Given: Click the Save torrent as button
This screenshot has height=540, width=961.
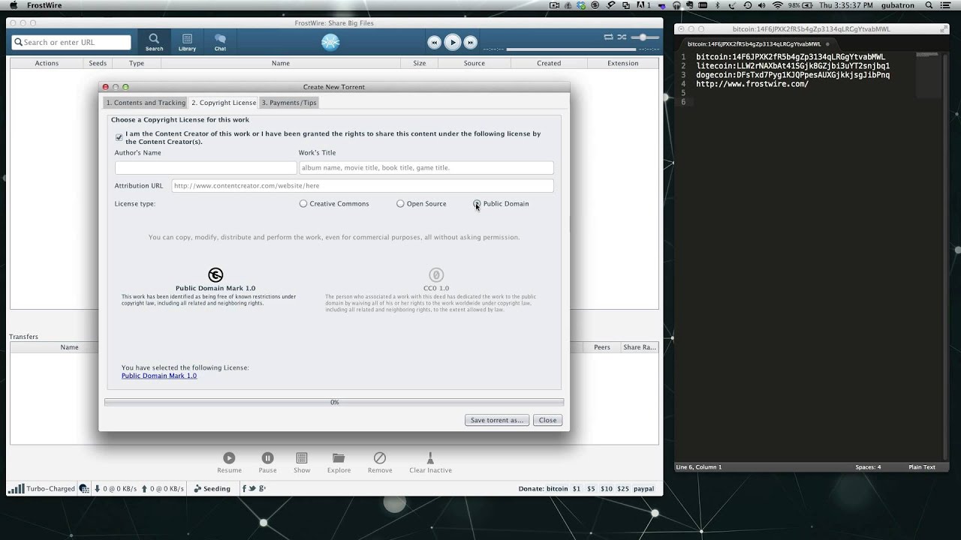Looking at the screenshot, I should tap(497, 420).
